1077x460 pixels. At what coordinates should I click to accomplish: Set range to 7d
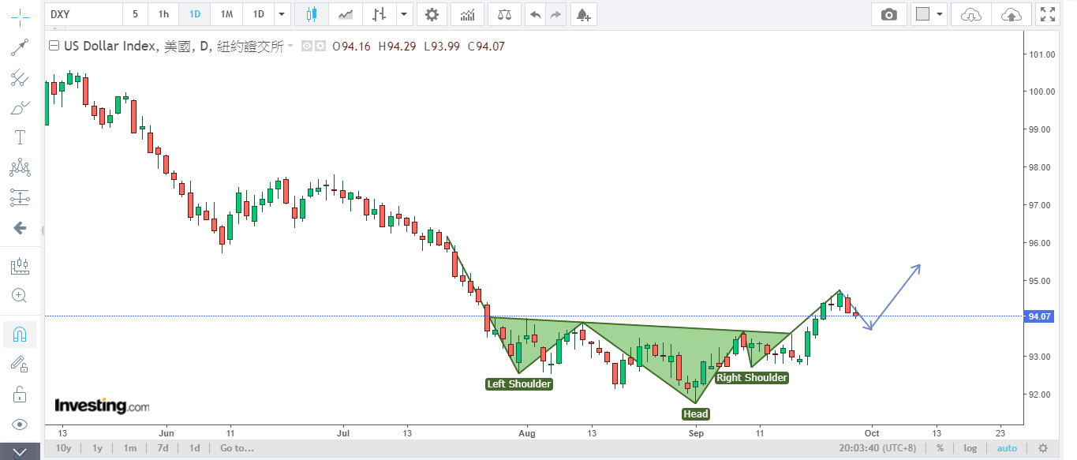[163, 448]
